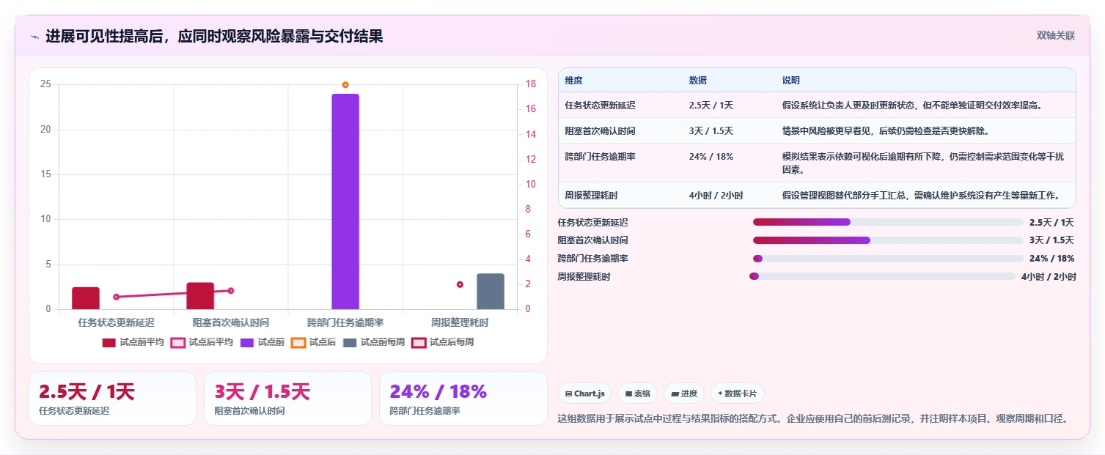Open the 3天 / 1.5天 metric card
The height and width of the screenshot is (455, 1105).
pyautogui.click(x=287, y=399)
